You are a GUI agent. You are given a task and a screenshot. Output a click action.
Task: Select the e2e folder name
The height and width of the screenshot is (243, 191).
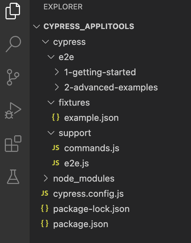point(66,57)
